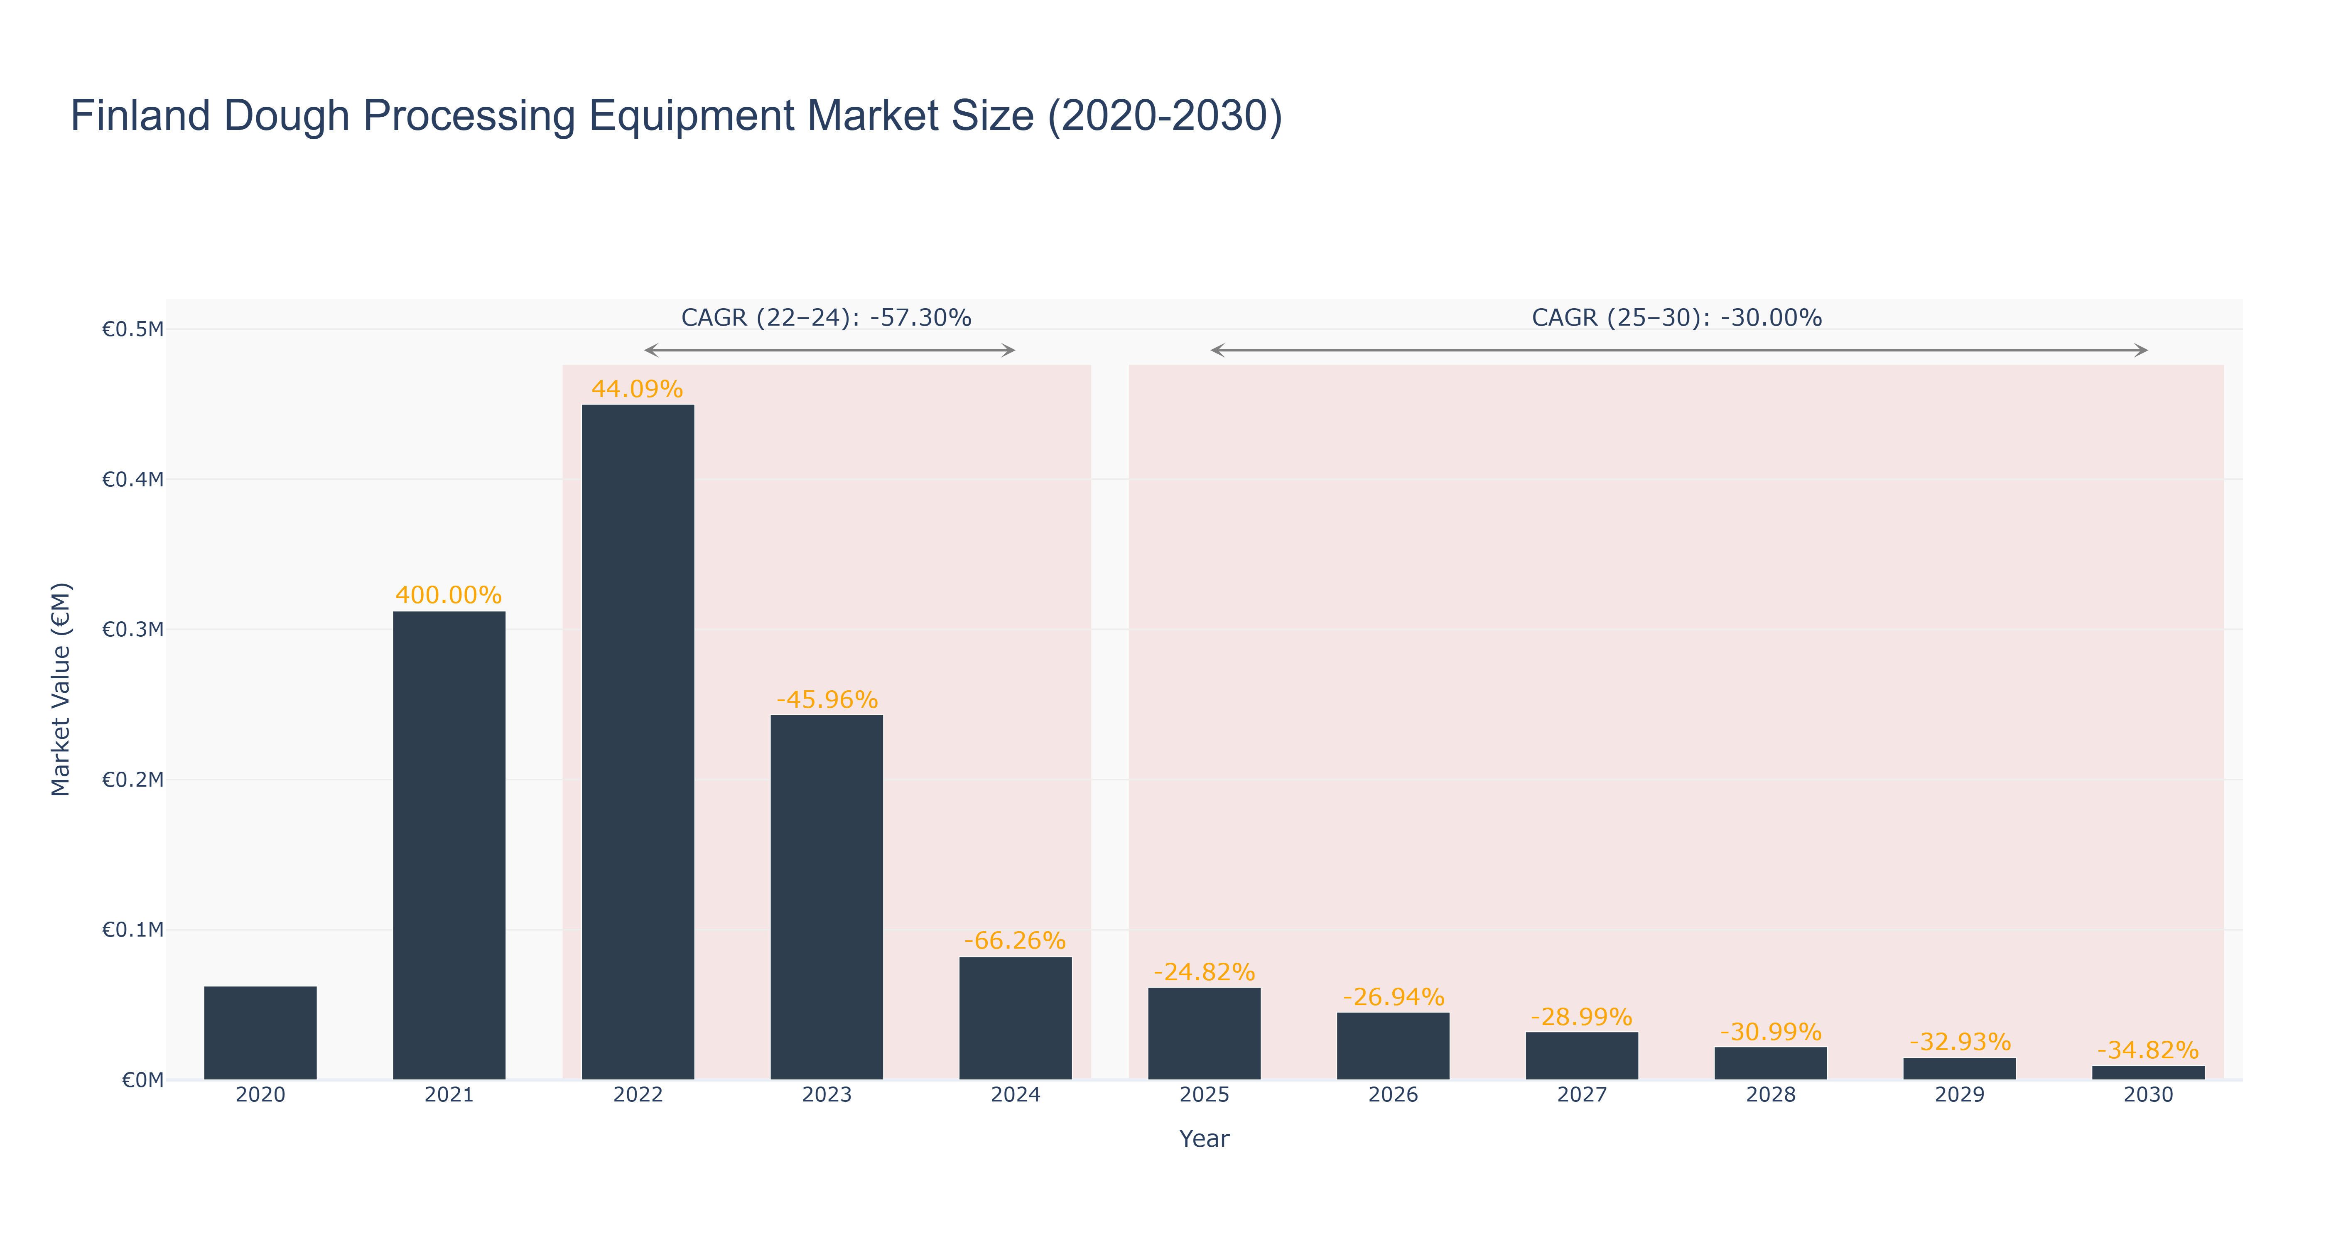Click the 2025 x-axis tick label
2326x1246 pixels.
1204,1095
